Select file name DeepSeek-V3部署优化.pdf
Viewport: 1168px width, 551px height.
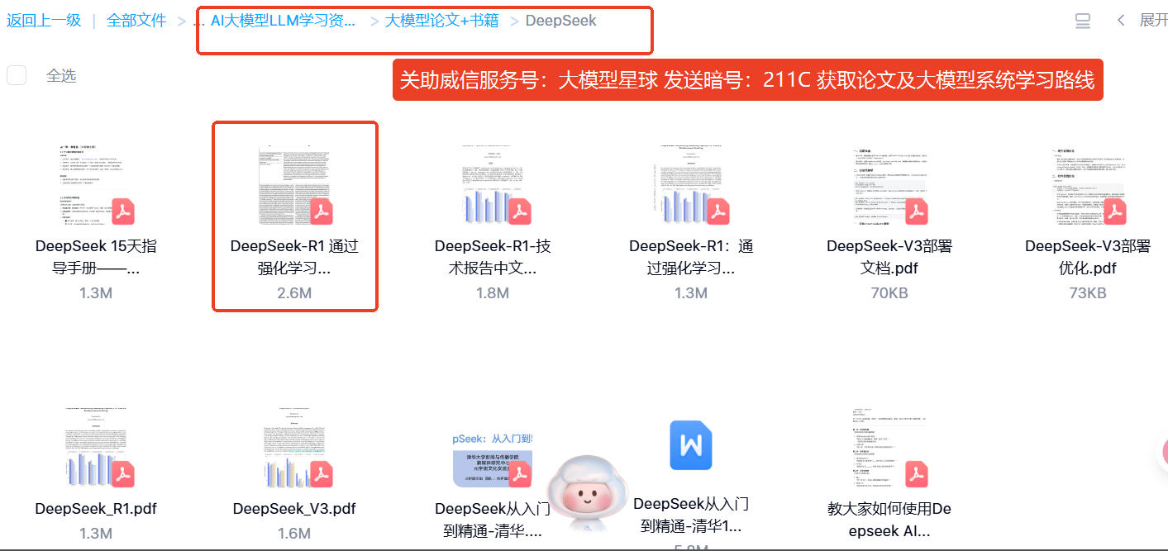(1088, 257)
